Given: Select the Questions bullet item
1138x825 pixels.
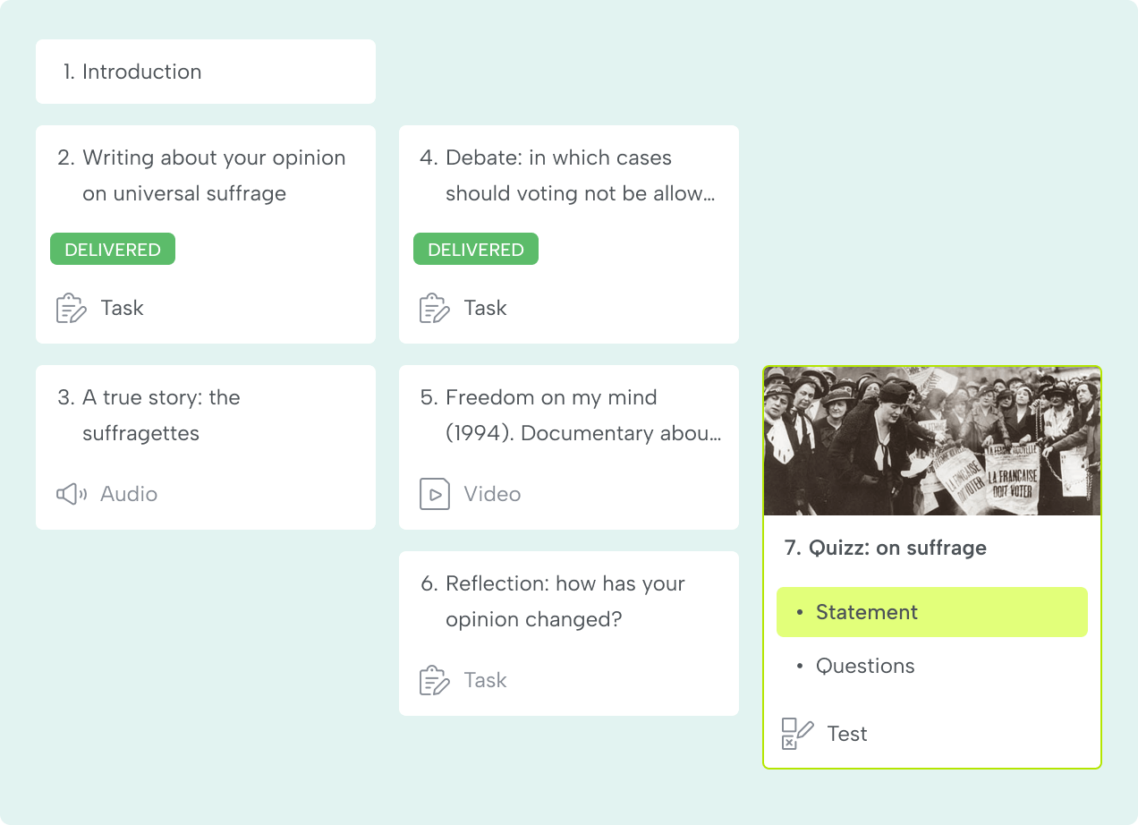Looking at the screenshot, I should pos(864,666).
